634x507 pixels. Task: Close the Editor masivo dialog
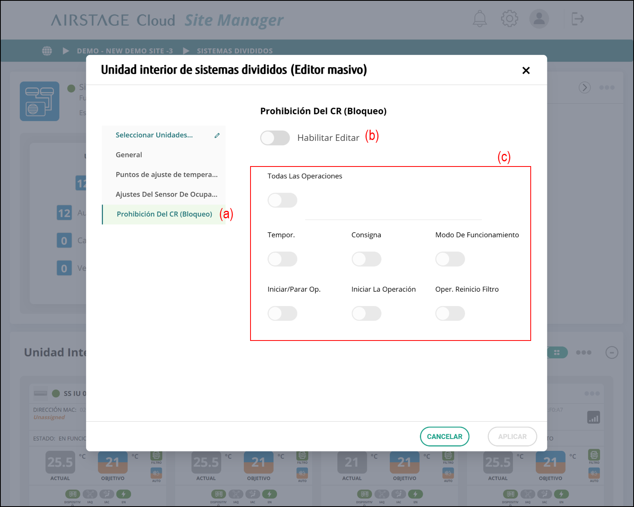point(526,70)
